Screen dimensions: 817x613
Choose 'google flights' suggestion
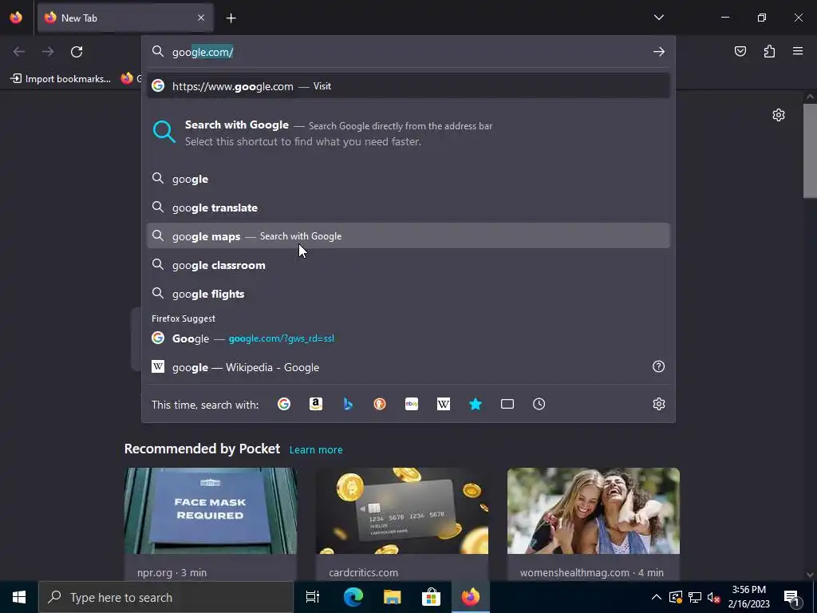(408, 294)
